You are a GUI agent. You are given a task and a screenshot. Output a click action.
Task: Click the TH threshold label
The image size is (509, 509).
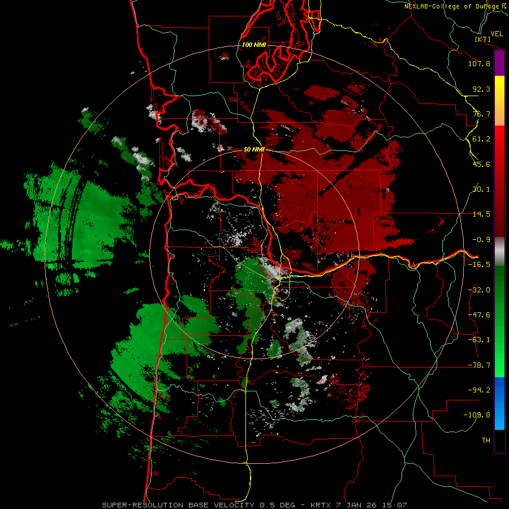486,441
